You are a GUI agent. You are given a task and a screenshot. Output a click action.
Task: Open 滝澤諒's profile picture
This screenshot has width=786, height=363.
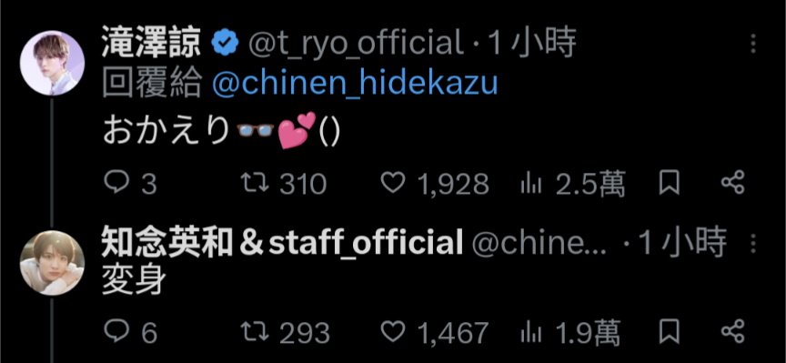click(x=52, y=63)
